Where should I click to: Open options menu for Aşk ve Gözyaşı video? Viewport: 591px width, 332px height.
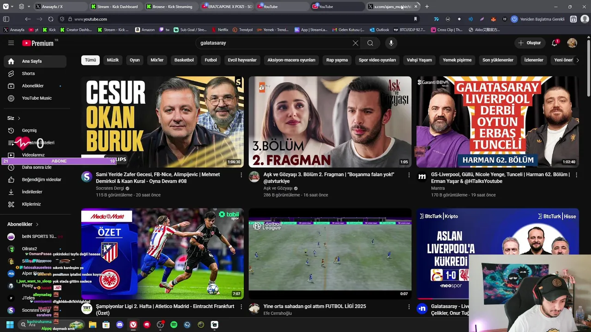[409, 175]
